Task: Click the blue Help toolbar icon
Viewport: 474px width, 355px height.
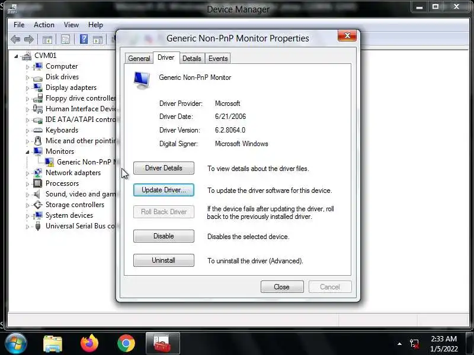Action: [84, 39]
